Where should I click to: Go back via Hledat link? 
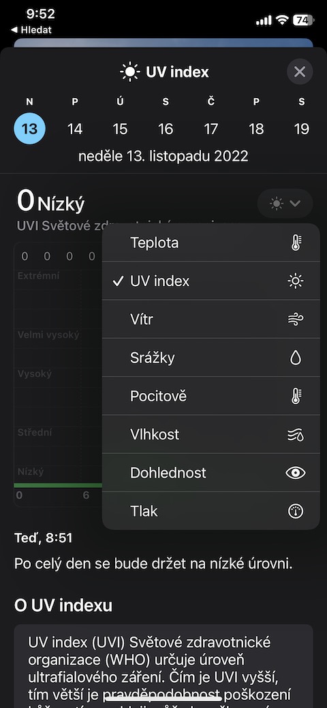(x=31, y=30)
